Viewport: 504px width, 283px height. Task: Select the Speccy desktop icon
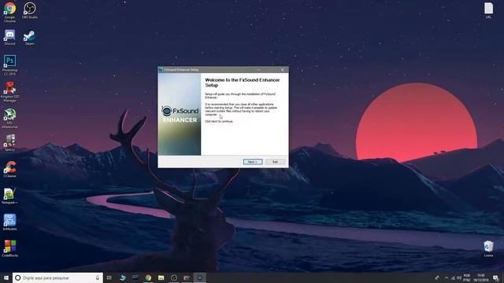coord(9,142)
